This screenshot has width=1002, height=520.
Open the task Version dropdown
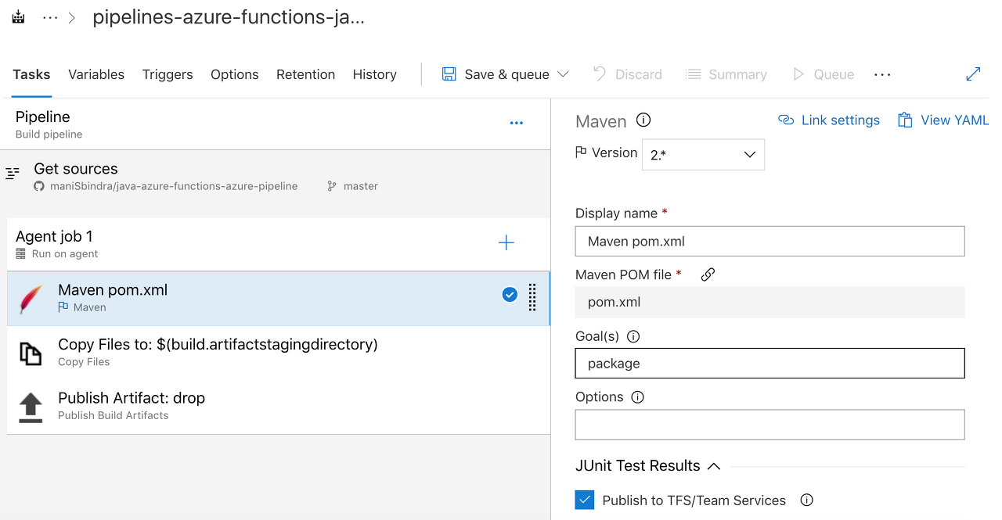coord(703,155)
